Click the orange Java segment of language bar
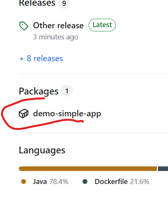The height and width of the screenshot is (197, 168). (88, 169)
